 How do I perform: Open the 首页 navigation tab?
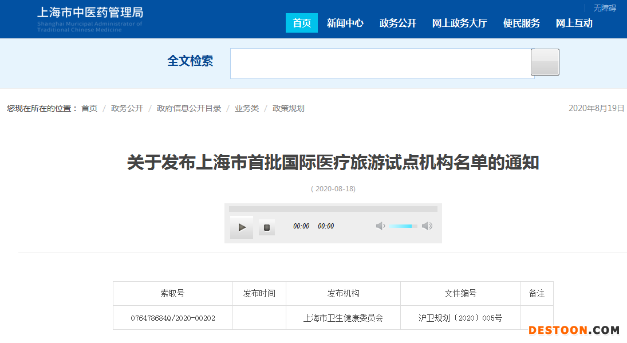301,23
